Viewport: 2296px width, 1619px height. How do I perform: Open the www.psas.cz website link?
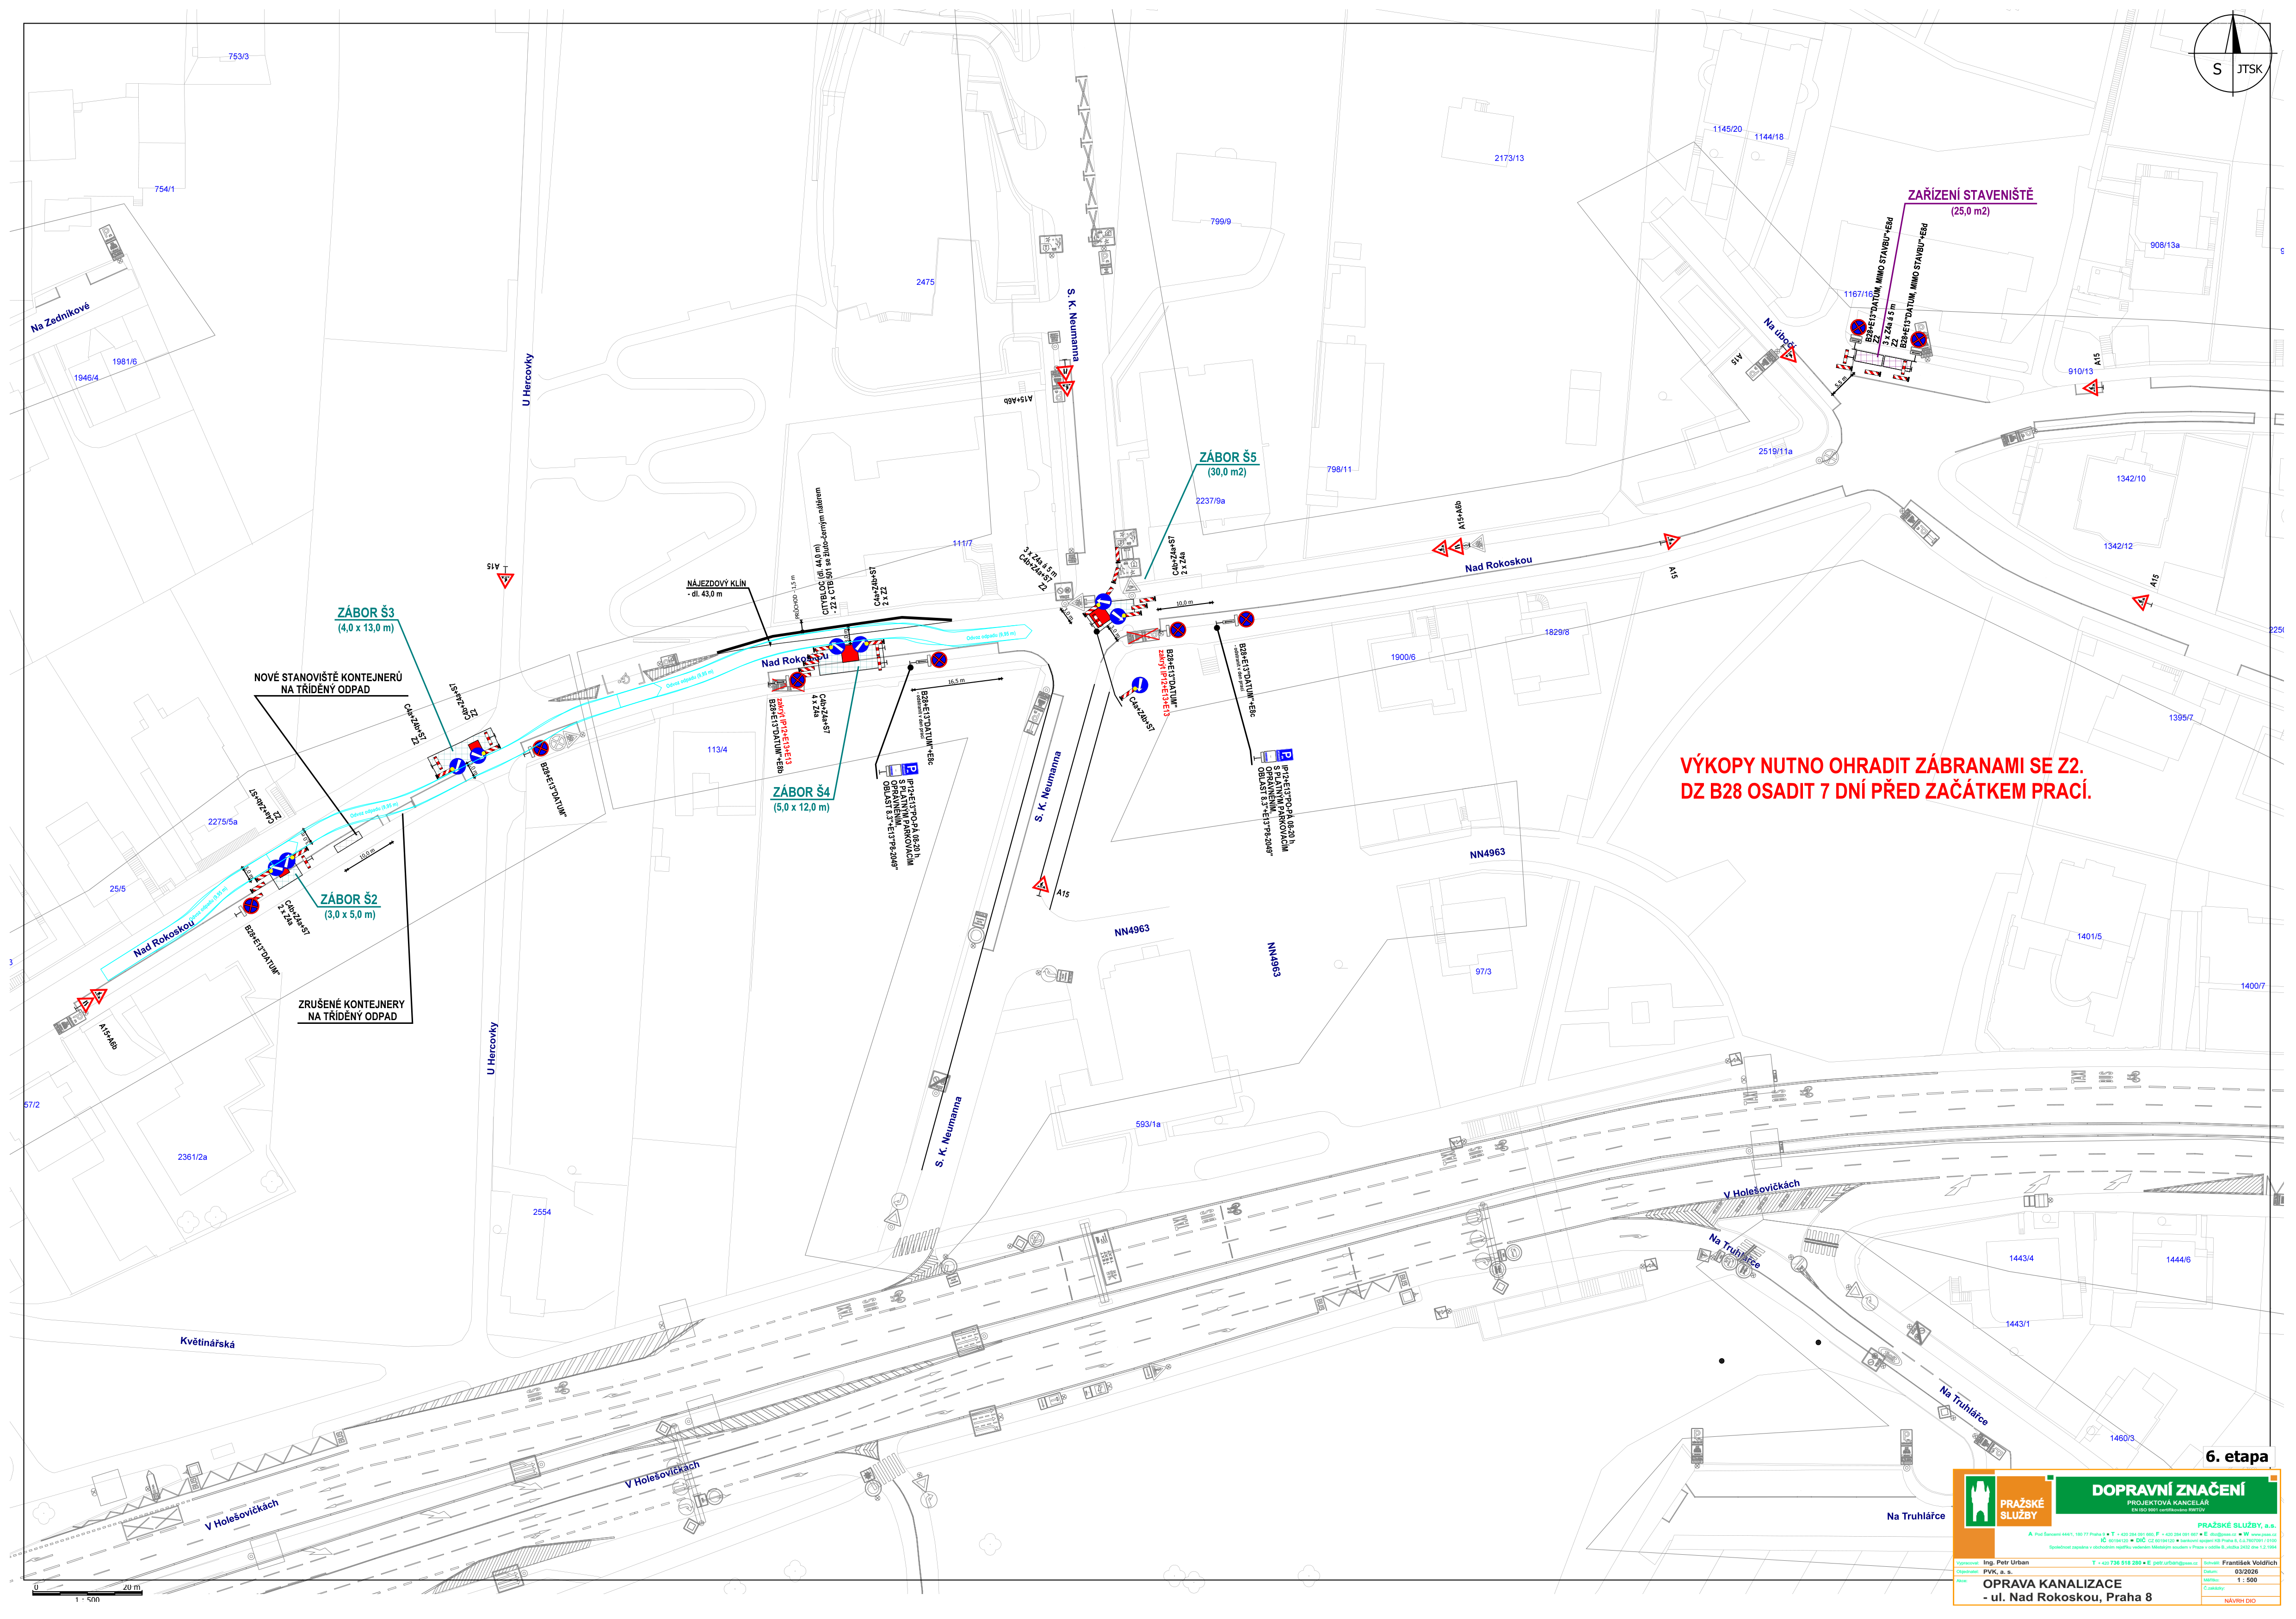pyautogui.click(x=2264, y=1535)
